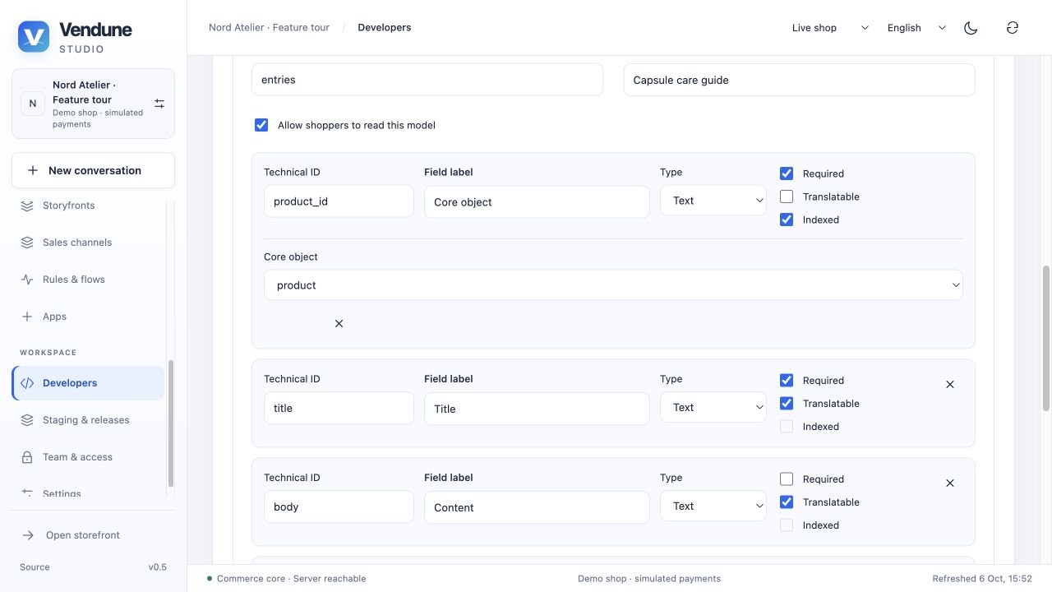The image size is (1052, 592).
Task: Open Sales channels in sidebar
Action: [x=88, y=243]
